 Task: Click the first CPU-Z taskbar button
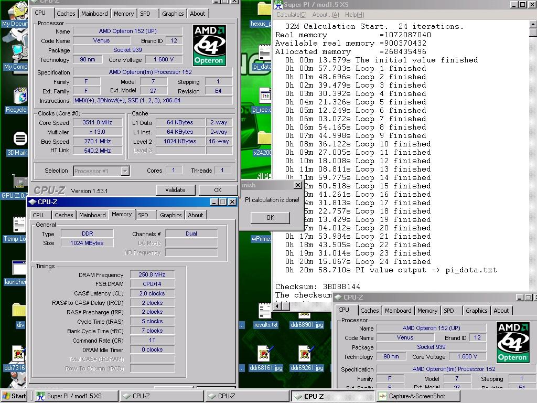click(162, 396)
